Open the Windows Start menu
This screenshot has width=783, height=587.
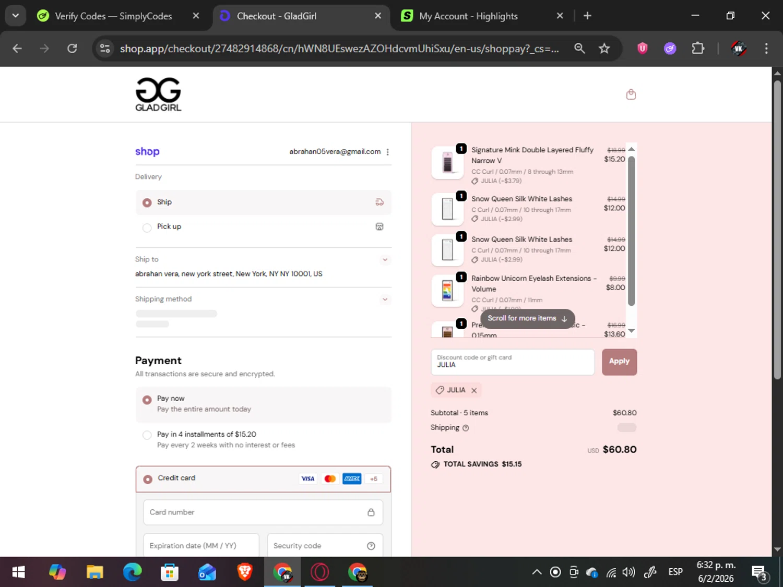click(18, 572)
